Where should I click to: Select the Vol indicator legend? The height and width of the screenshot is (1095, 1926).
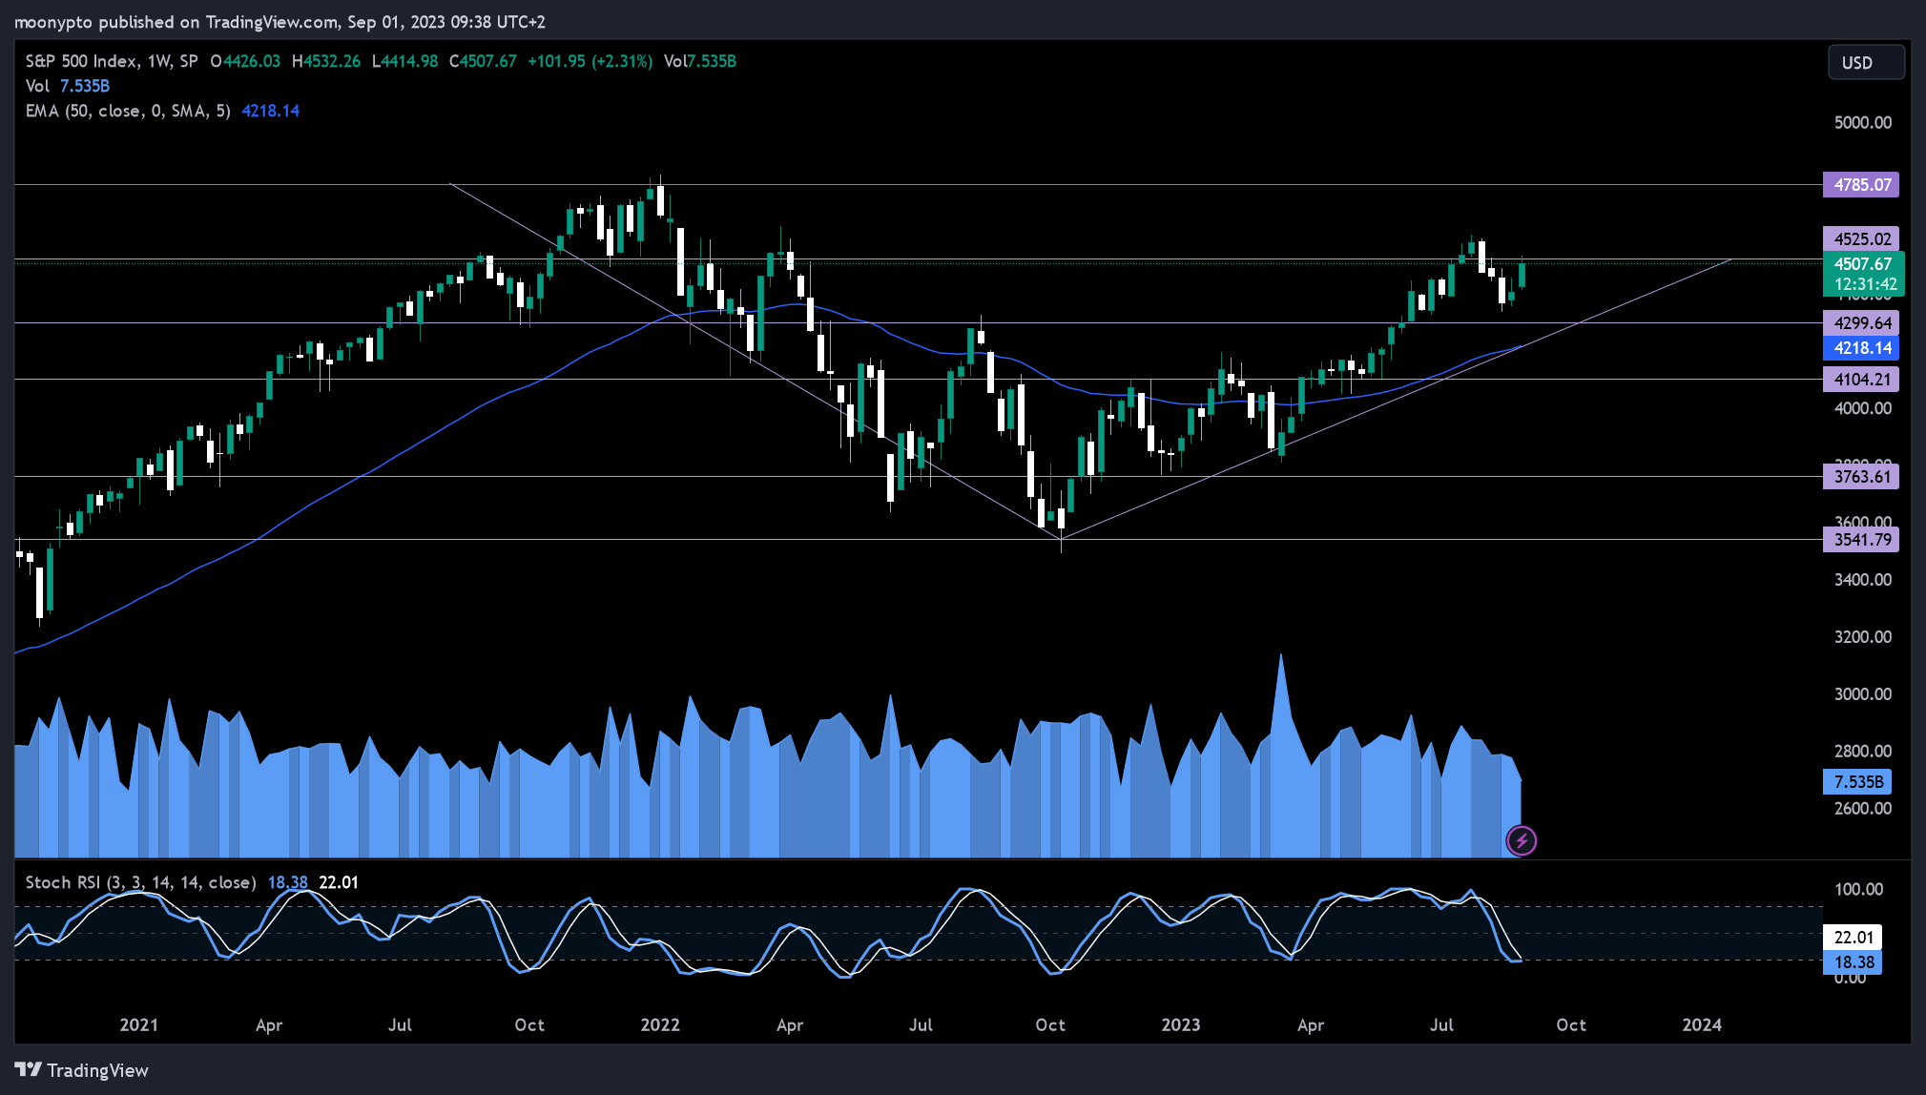[x=68, y=86]
